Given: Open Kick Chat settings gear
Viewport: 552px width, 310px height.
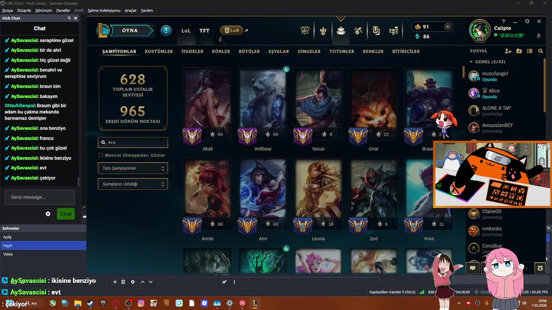Looking at the screenshot, I should click(x=48, y=214).
